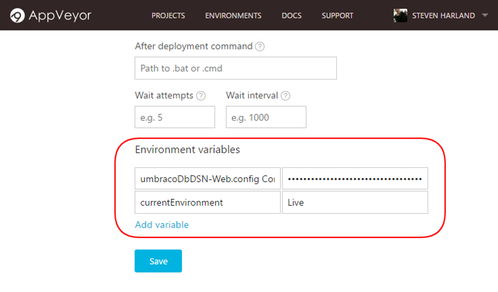Focus the After deployment command path field
The height and width of the screenshot is (292, 498).
[x=236, y=69]
